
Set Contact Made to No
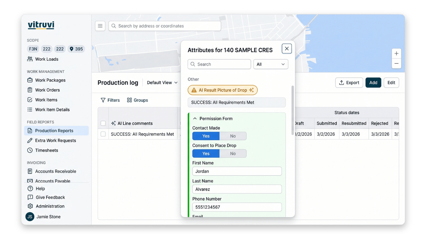coord(233,136)
